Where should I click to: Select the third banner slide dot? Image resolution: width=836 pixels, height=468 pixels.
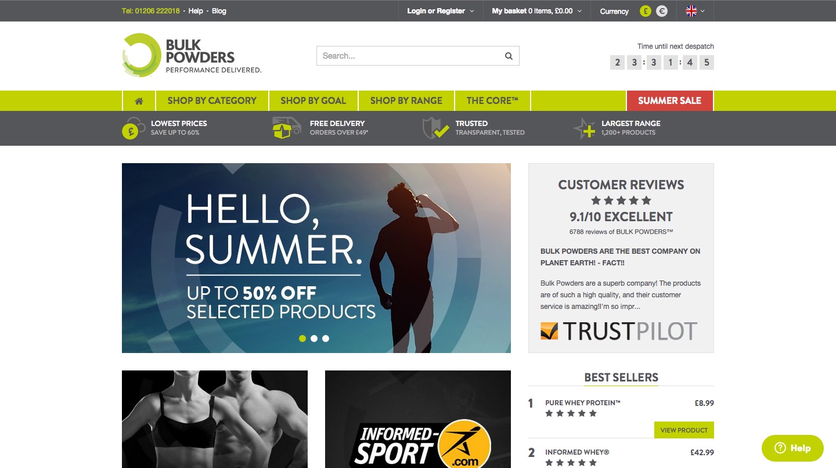(326, 339)
